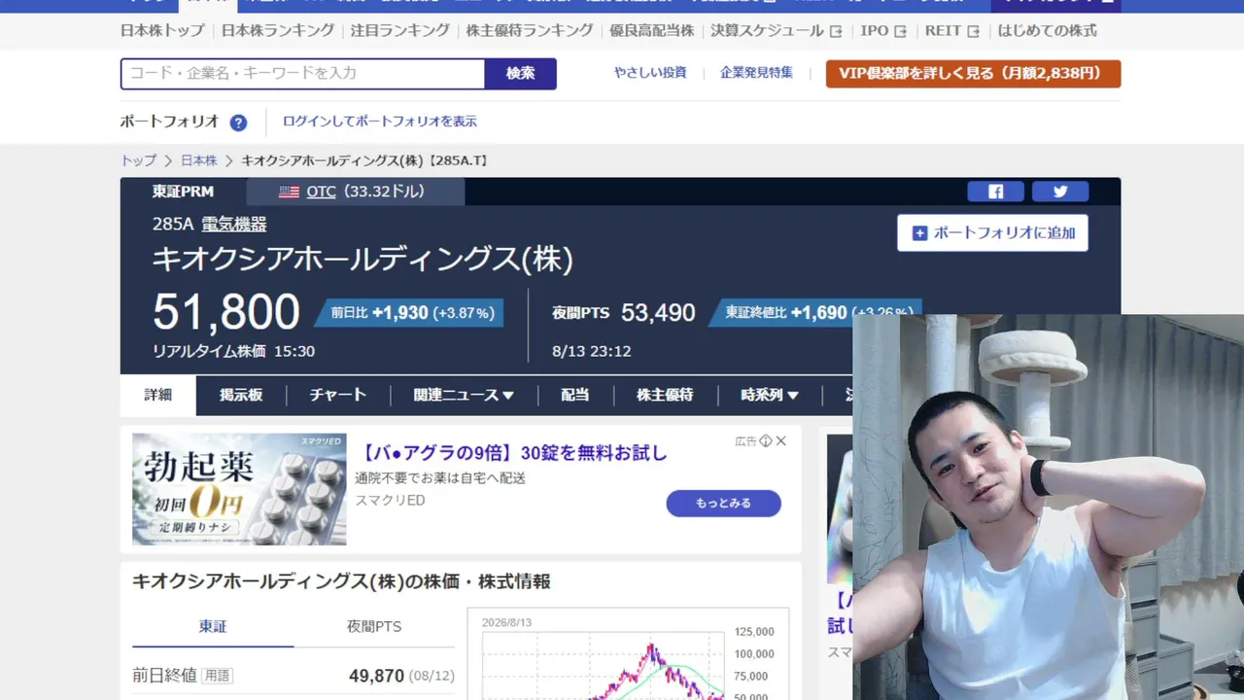Open the 配当 tab
This screenshot has width=1244, height=700.
[575, 396]
